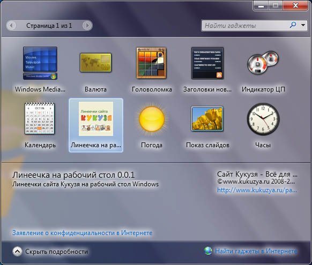Viewport: 312px width, 265px height.
Task: Select the Календарь calendar gadget
Action: 40,125
